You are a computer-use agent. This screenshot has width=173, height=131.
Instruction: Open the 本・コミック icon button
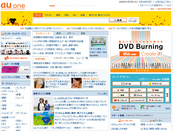point(121,100)
